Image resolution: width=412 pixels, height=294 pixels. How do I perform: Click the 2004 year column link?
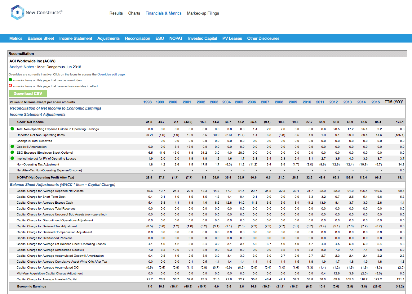(x=227, y=102)
